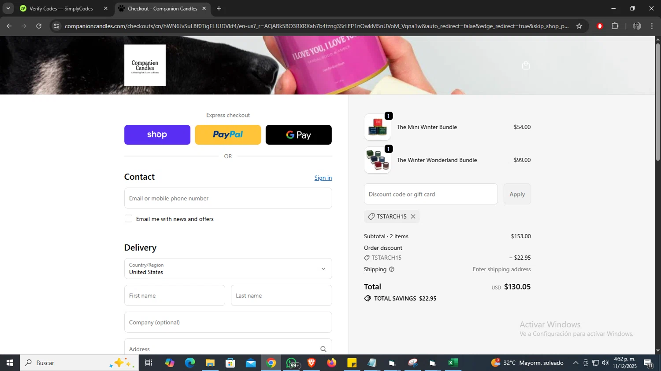Image resolution: width=661 pixels, height=371 pixels.
Task: Tick Email me with news and offers
Action: [128, 218]
